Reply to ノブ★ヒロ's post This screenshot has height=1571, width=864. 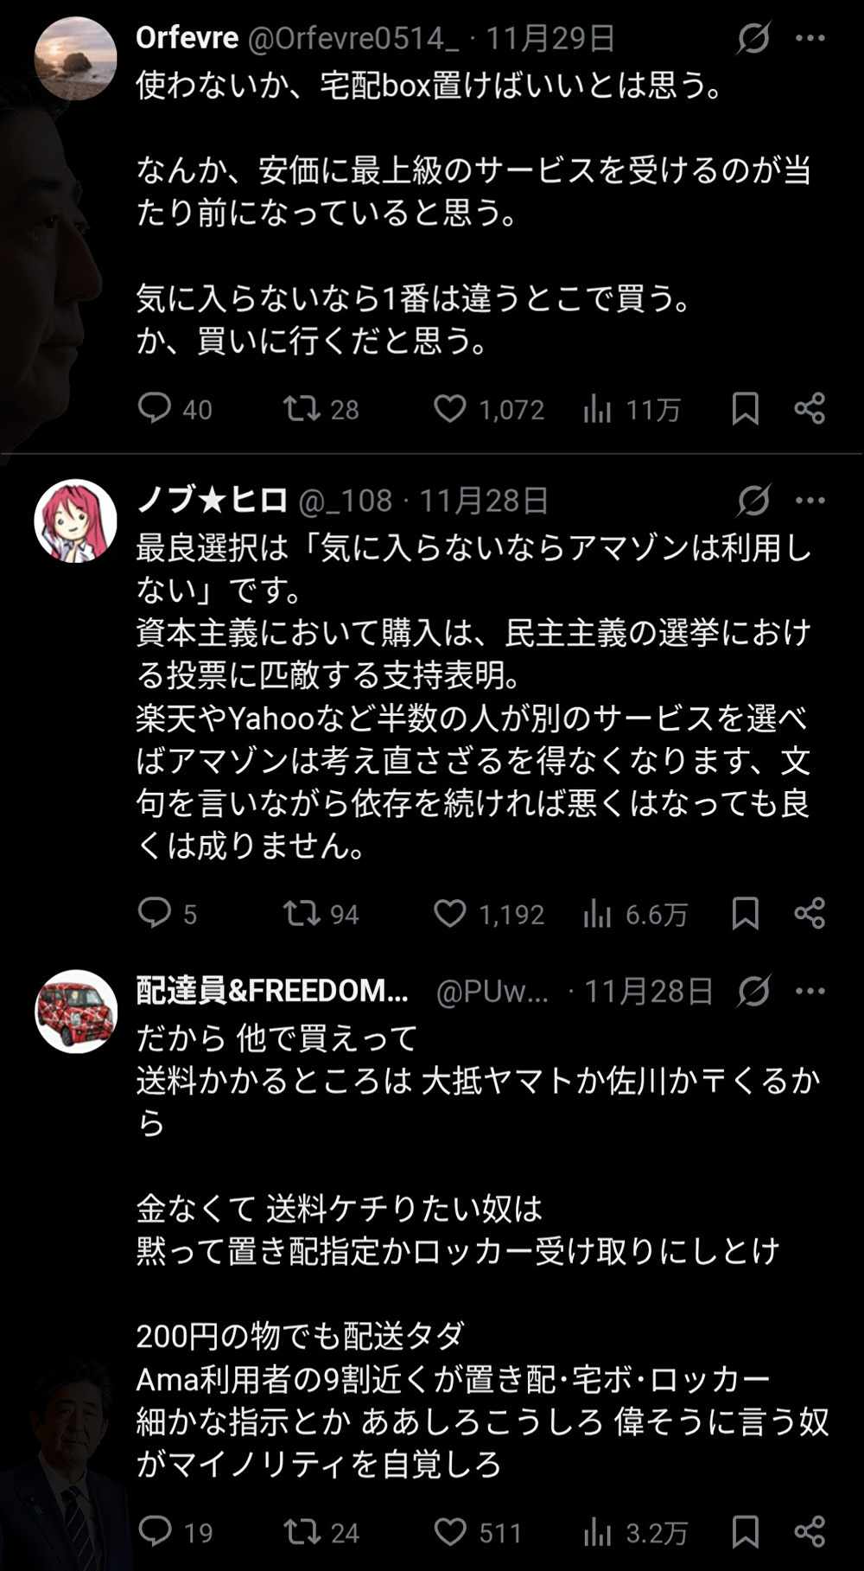[156, 913]
